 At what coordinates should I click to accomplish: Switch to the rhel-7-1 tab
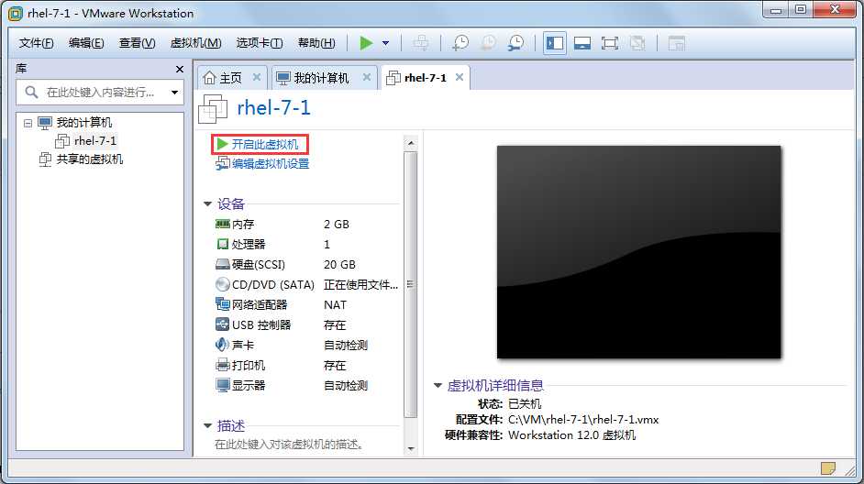point(425,78)
